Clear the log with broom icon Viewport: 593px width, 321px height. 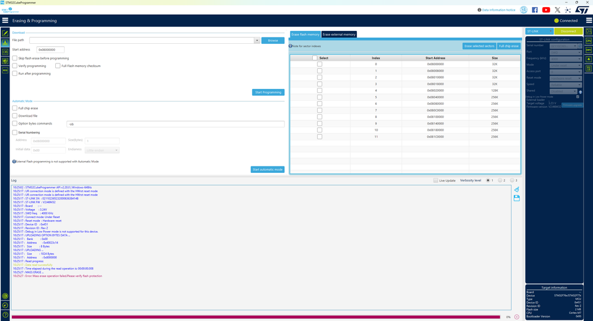516,190
